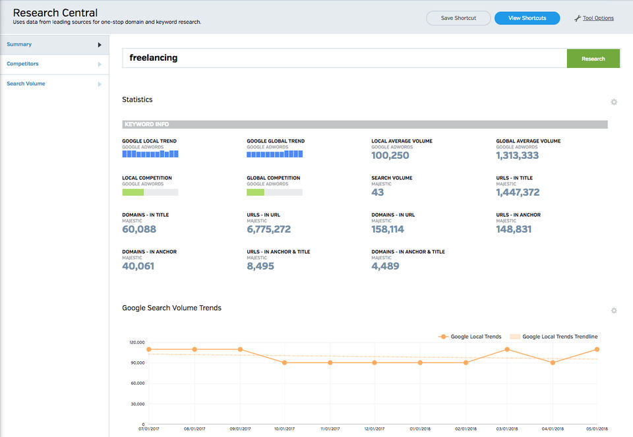Toggle Google Local Trends legend series

(469, 337)
